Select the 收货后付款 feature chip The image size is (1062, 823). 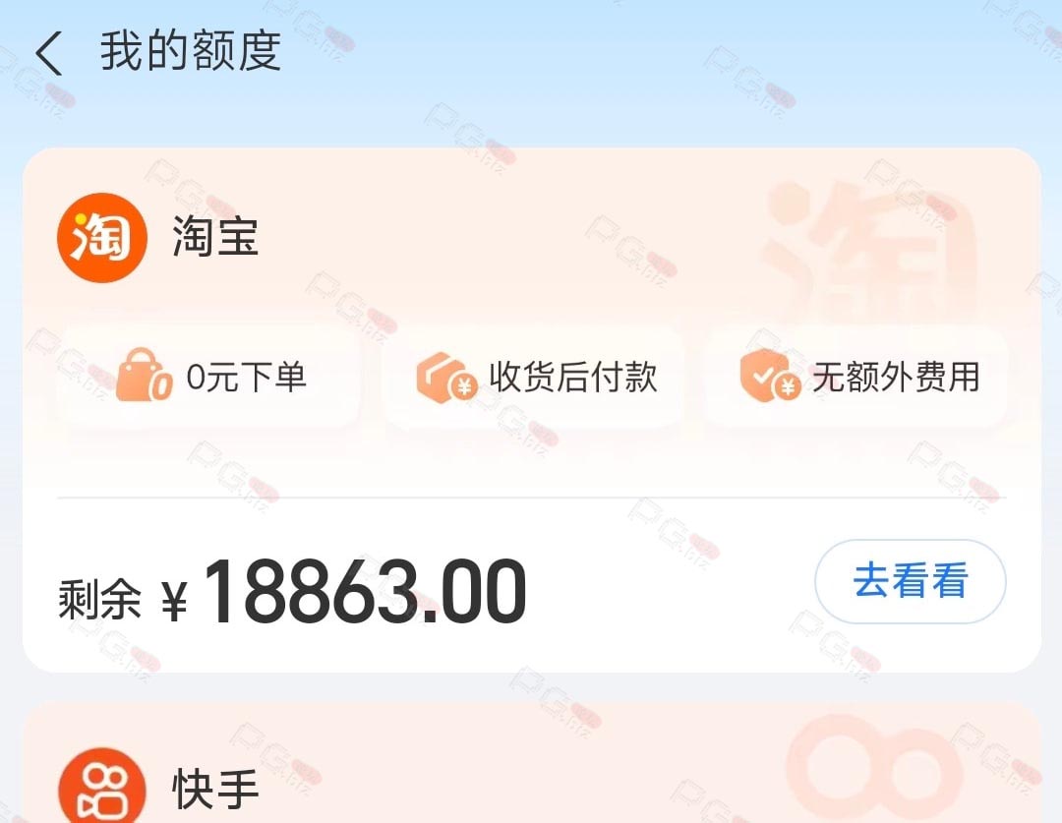coord(533,377)
